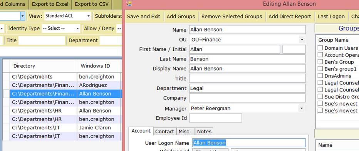Click Add Direct Report
359x151 pixels.
click(290, 17)
